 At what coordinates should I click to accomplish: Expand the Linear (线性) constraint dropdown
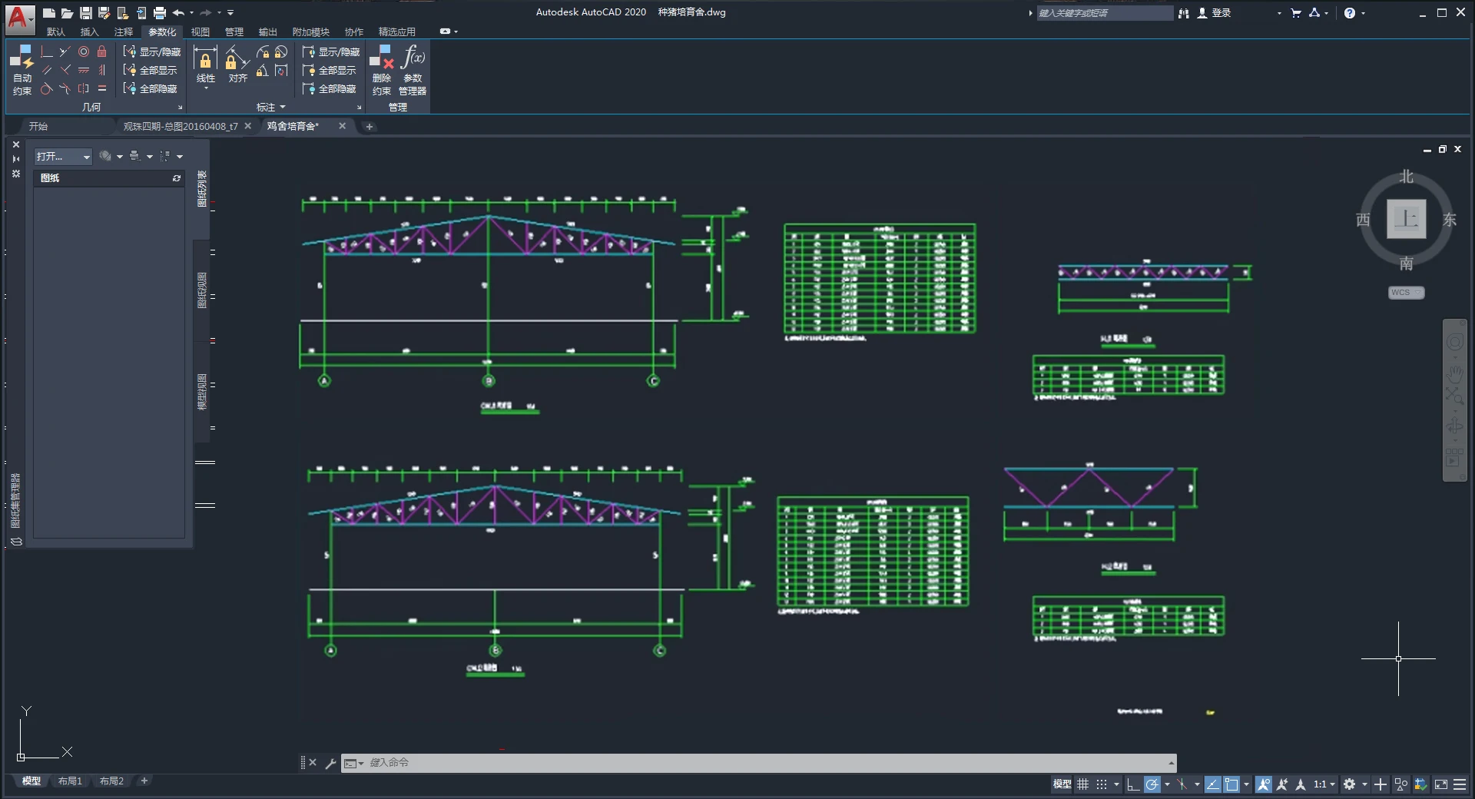[x=206, y=89]
